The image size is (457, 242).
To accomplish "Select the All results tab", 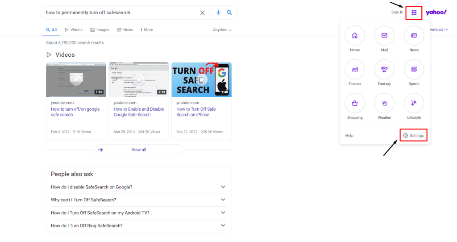I will pyautogui.click(x=51, y=30).
